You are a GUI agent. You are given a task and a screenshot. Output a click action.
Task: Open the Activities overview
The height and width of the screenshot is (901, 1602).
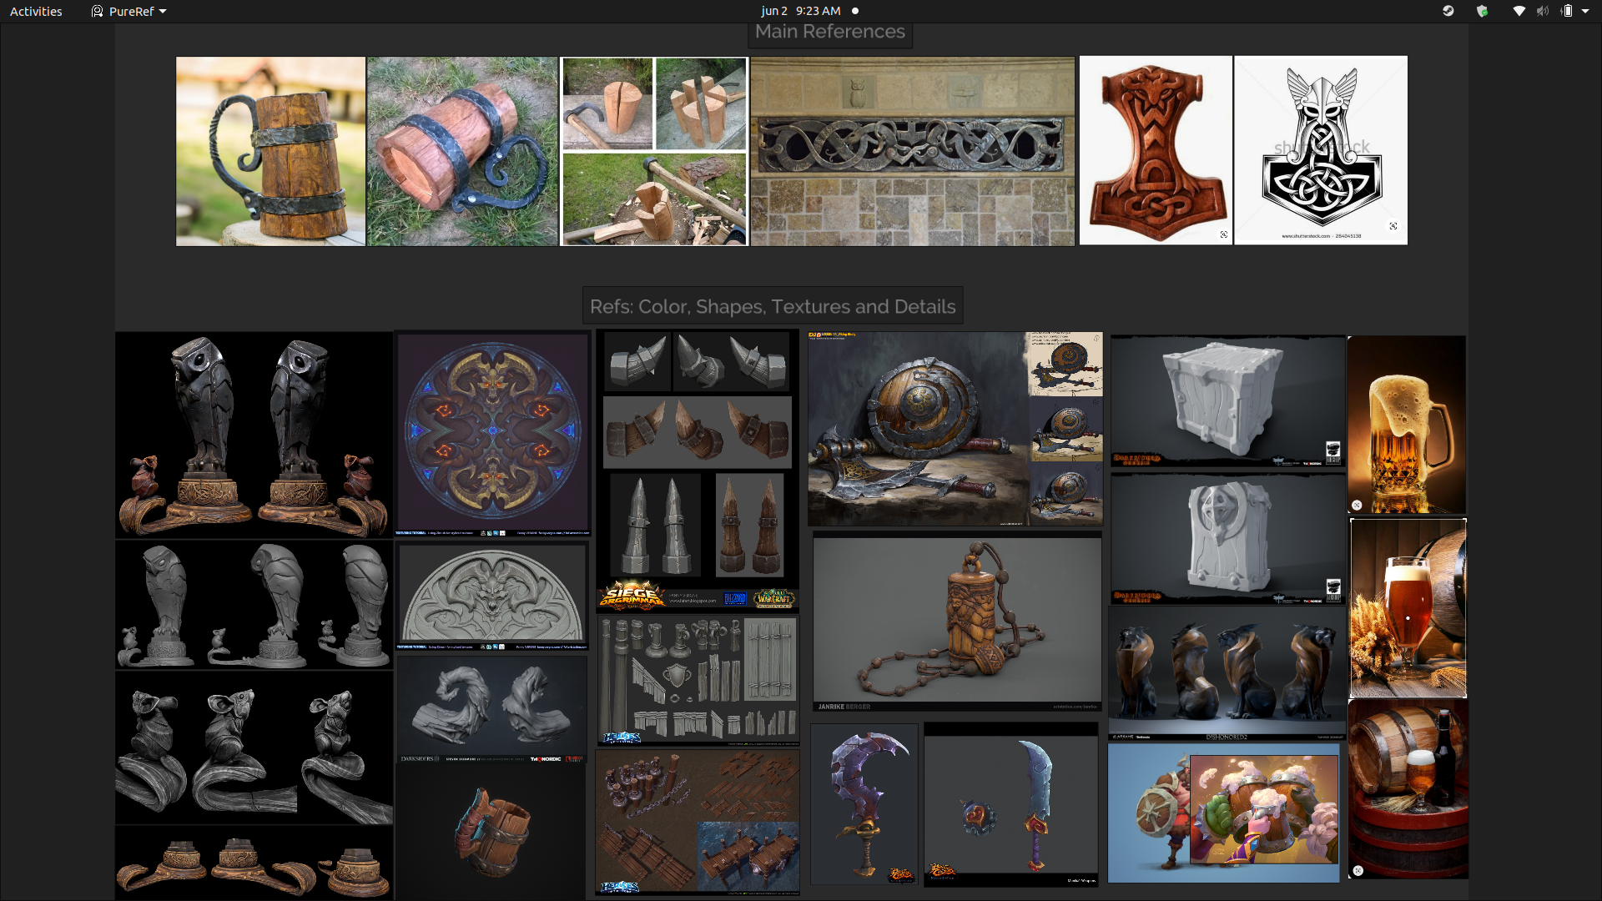point(36,11)
